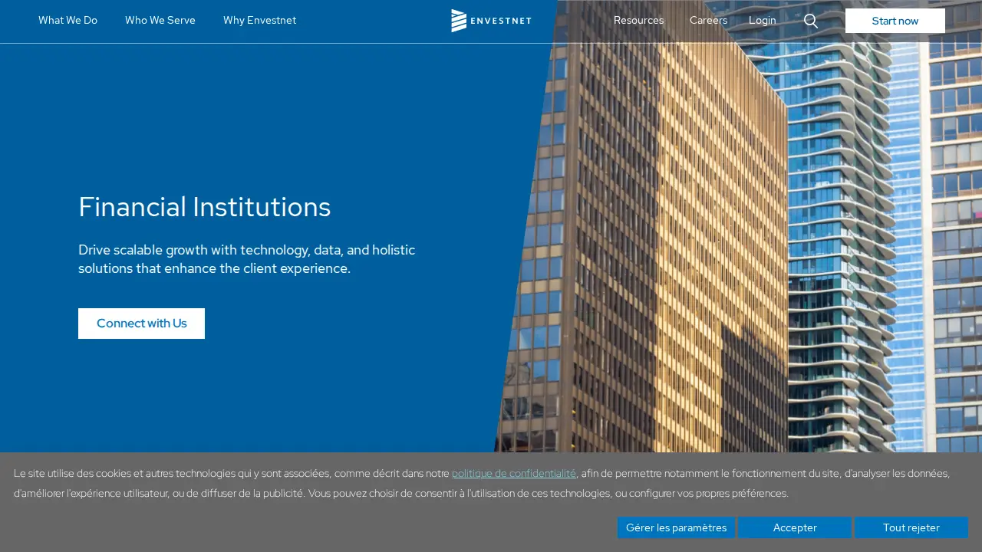Go to the Careers page
The width and height of the screenshot is (982, 552).
click(708, 21)
